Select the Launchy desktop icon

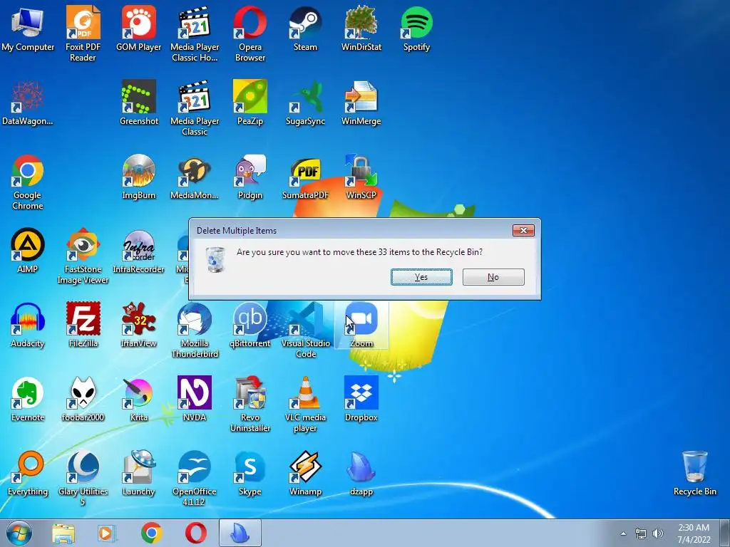[139, 474]
